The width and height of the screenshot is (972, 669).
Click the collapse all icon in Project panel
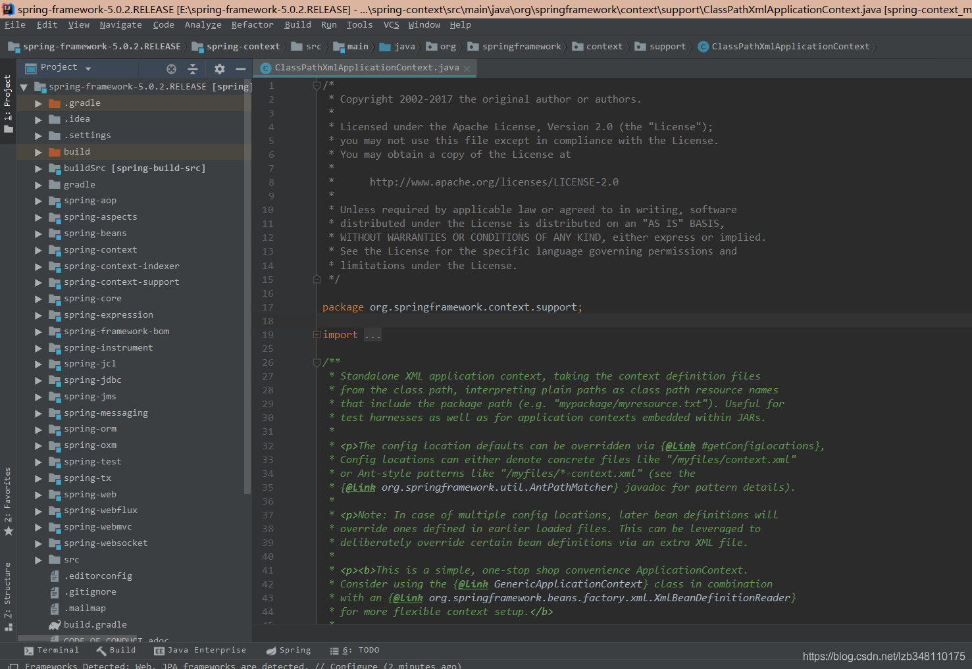193,68
